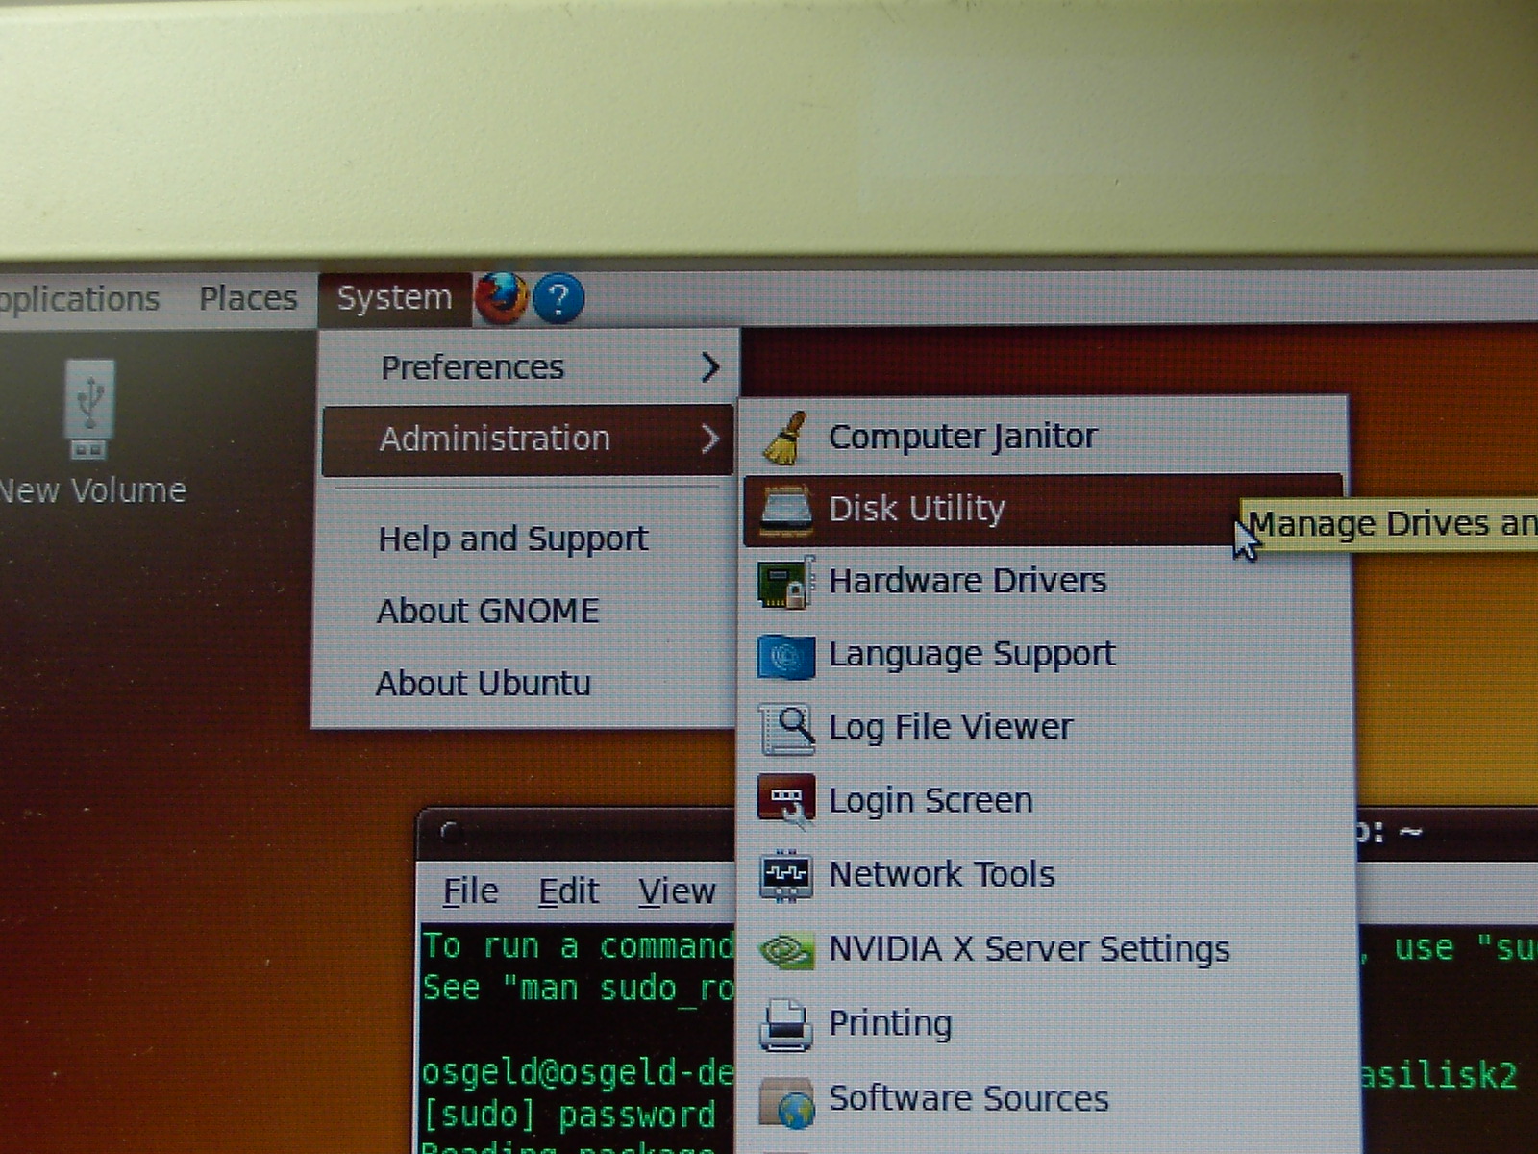This screenshot has height=1154, width=1538.
Task: Click the Firefox launcher icon in the panel
Action: click(x=501, y=299)
